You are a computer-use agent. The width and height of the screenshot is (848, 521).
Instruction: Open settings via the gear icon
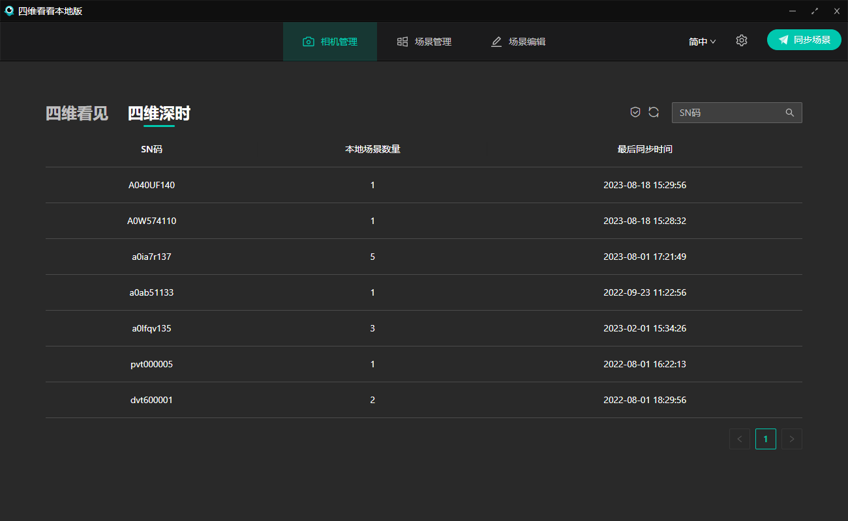pos(742,40)
